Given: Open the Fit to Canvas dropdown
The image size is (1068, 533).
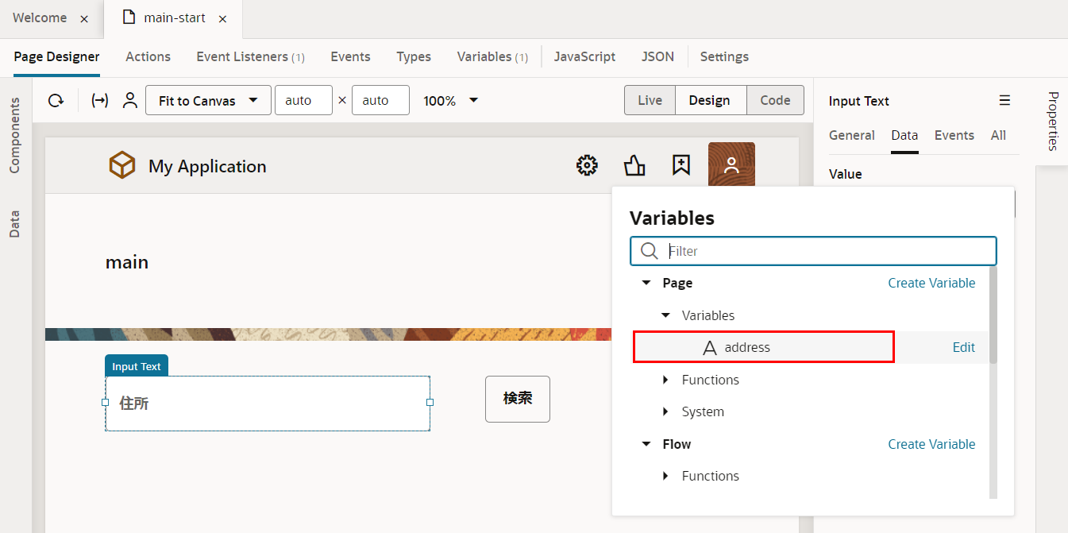Looking at the screenshot, I should tap(208, 101).
